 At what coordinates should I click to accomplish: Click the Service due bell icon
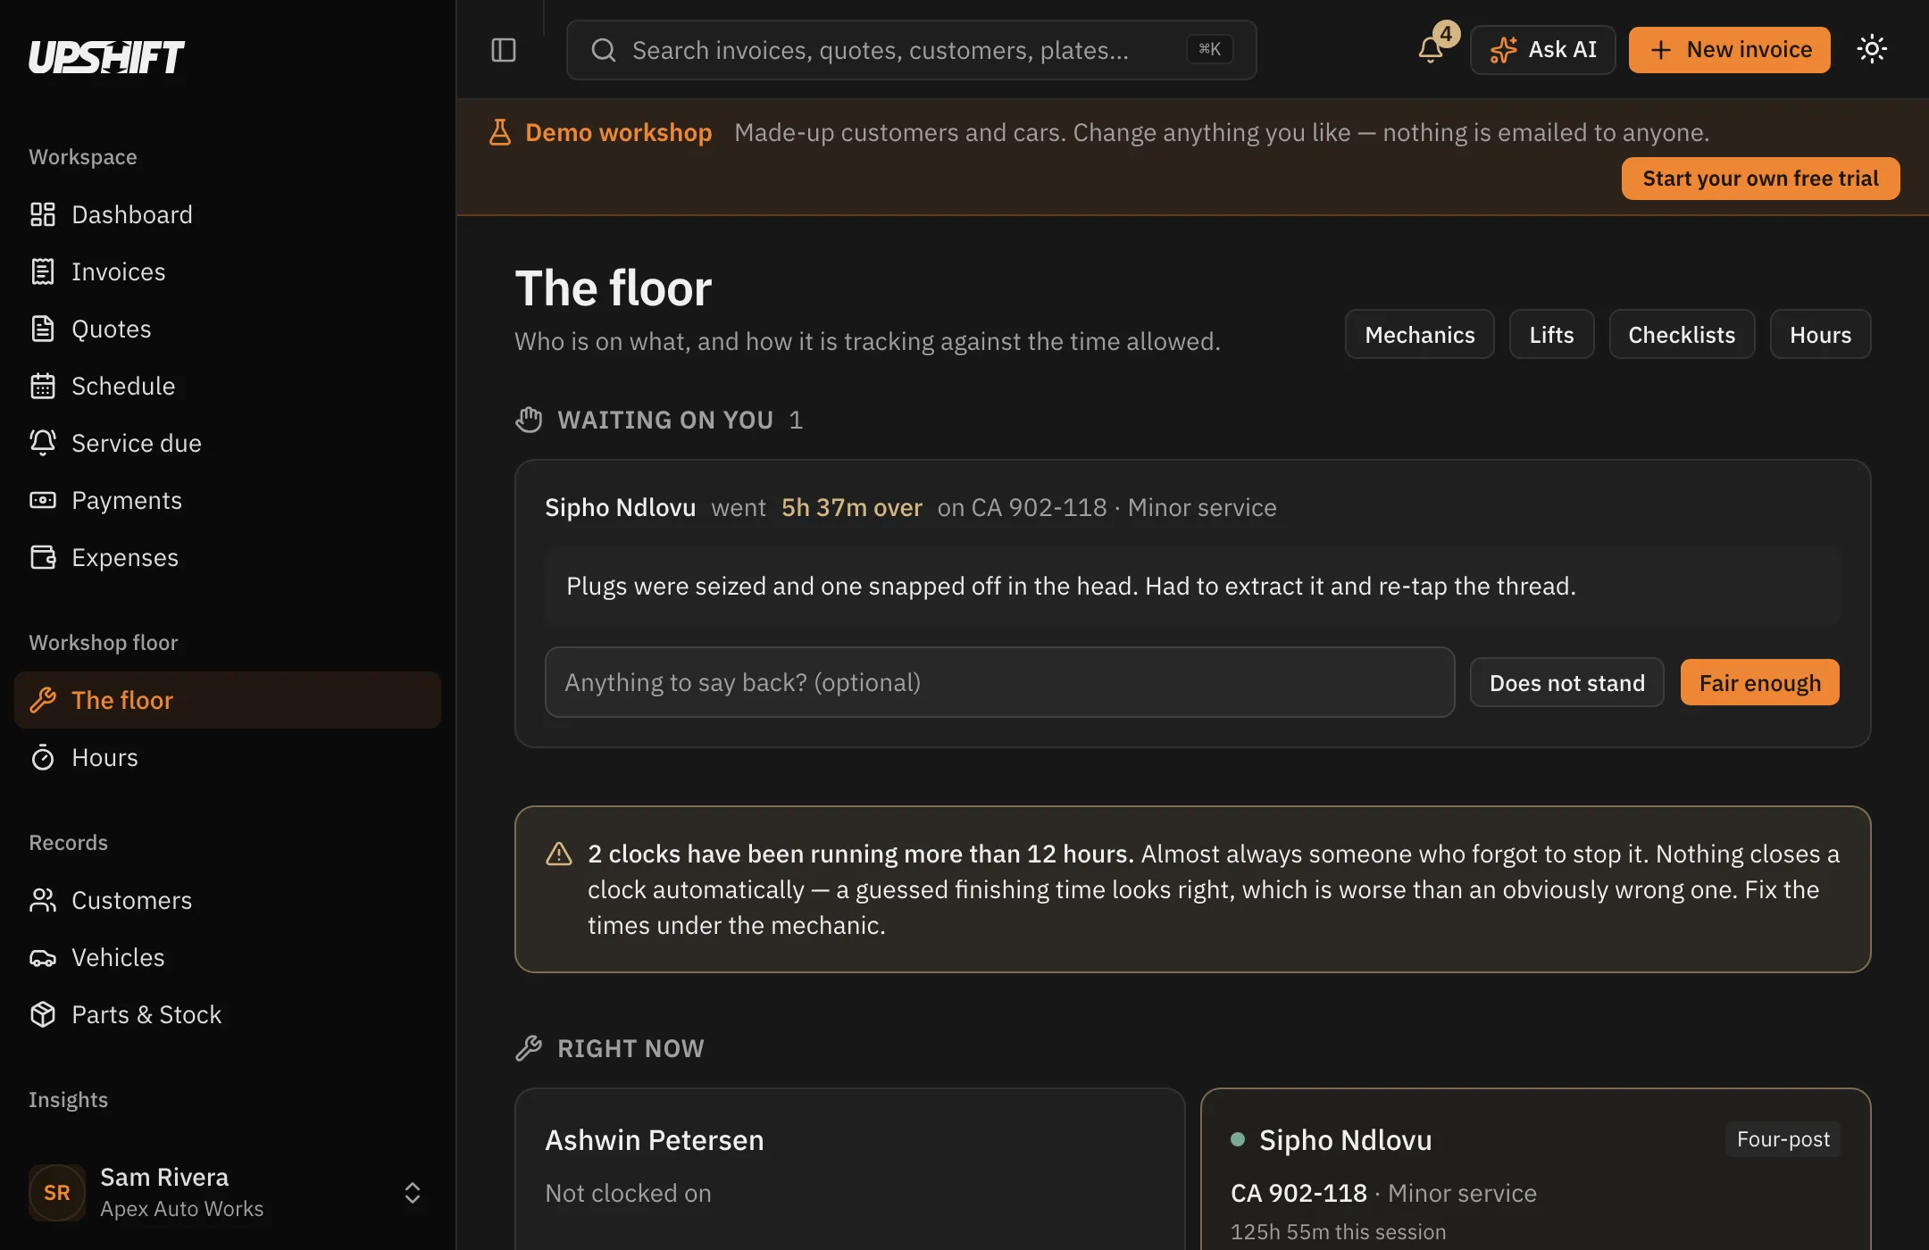click(43, 443)
